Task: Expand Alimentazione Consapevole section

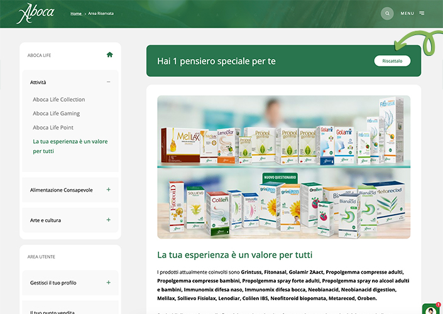Action: pyautogui.click(x=109, y=190)
